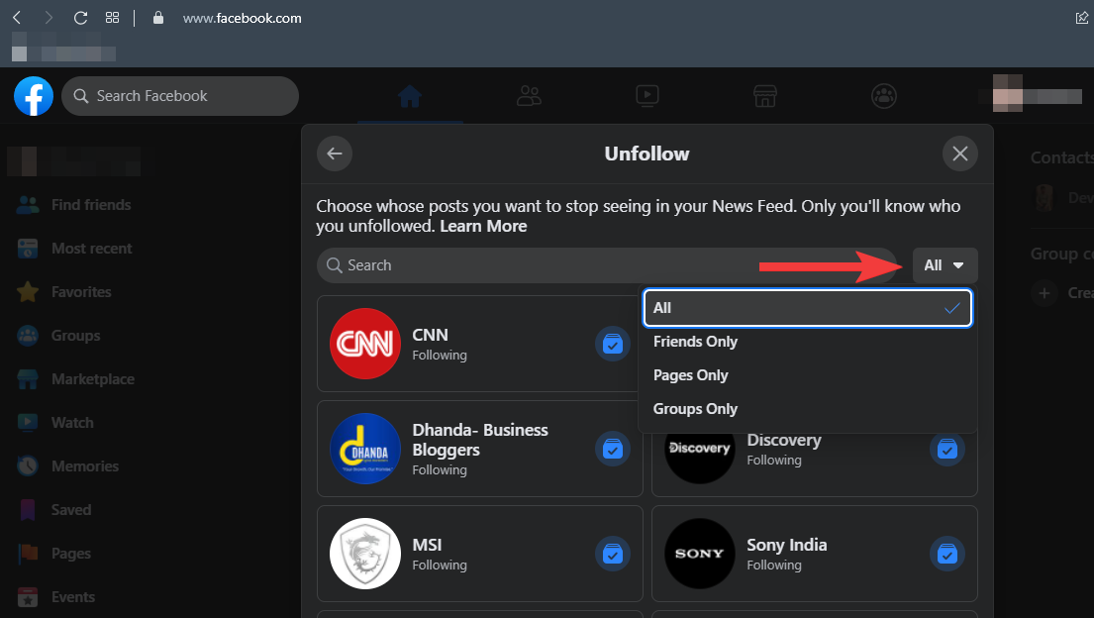Image resolution: width=1094 pixels, height=618 pixels.
Task: Toggle the MSI following checkbox
Action: pyautogui.click(x=613, y=554)
